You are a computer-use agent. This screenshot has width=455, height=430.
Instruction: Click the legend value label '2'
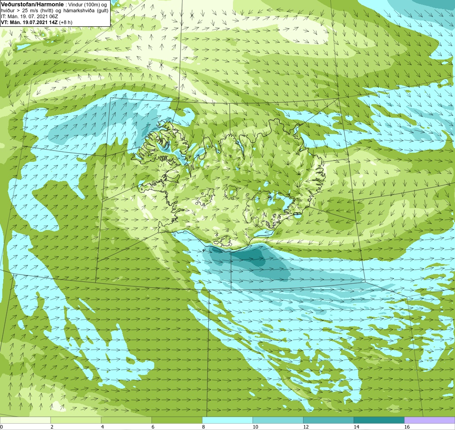point(52,427)
